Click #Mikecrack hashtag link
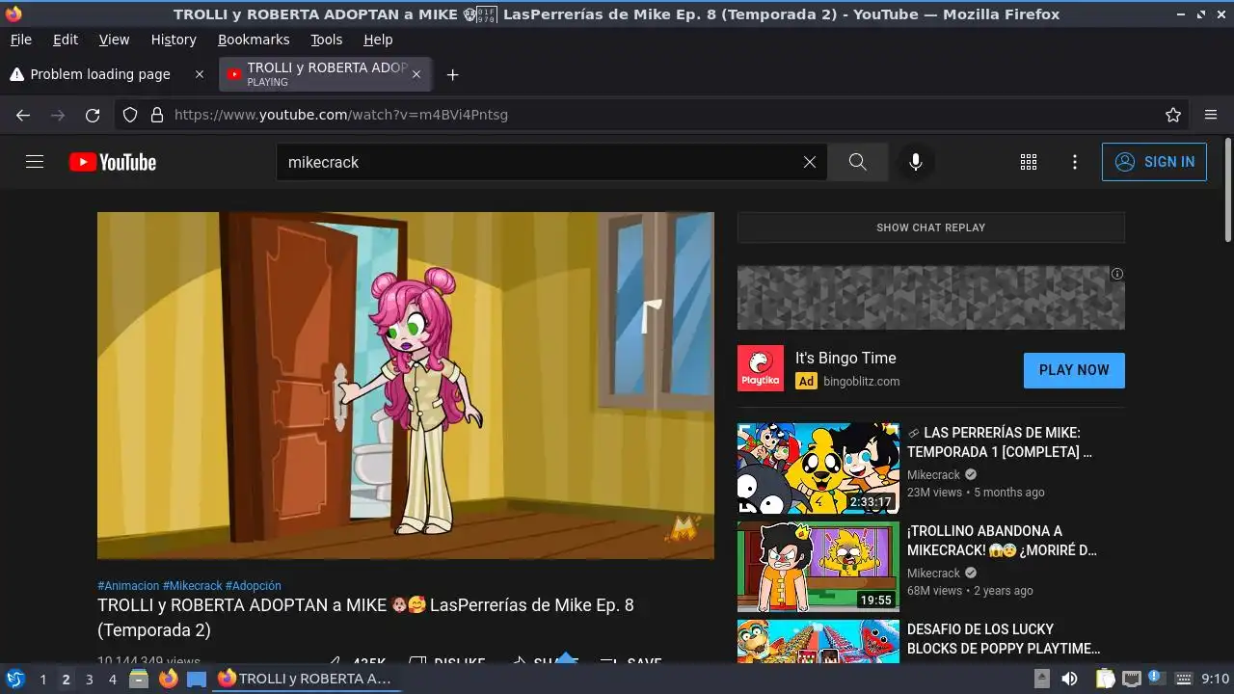 tap(193, 586)
